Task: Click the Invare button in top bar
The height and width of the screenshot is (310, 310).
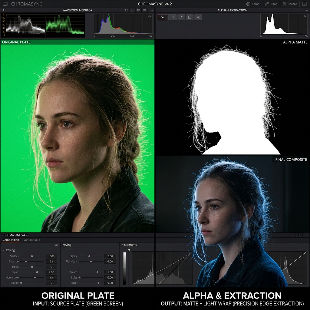Action: (x=290, y=4)
